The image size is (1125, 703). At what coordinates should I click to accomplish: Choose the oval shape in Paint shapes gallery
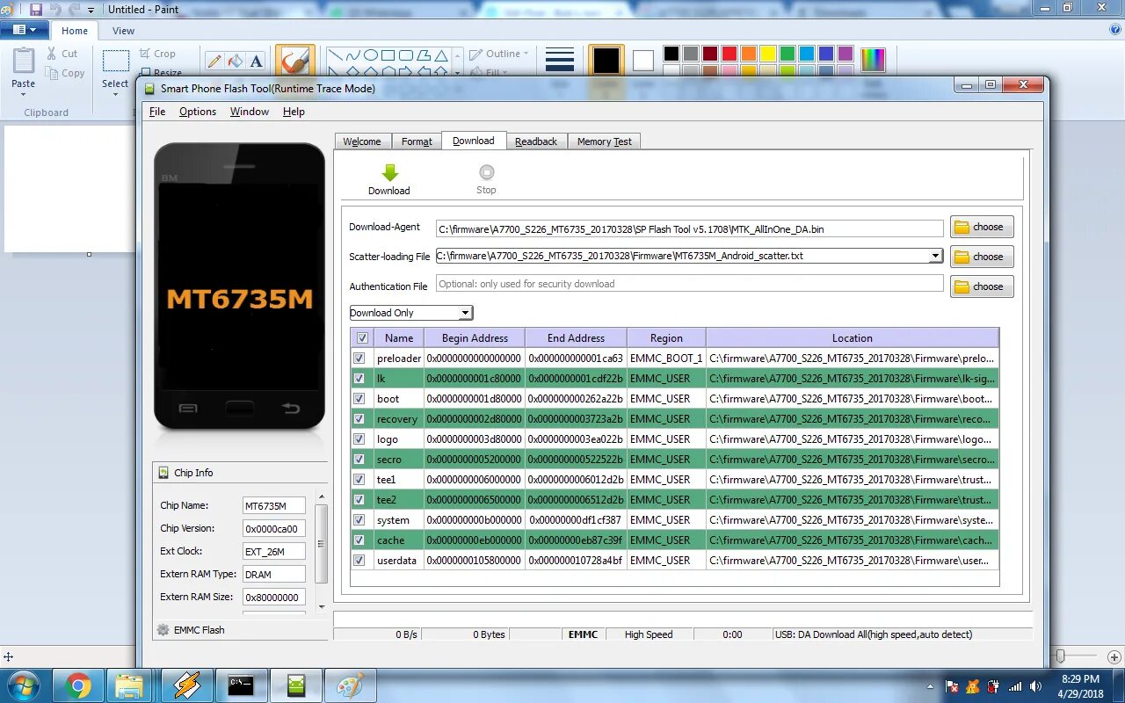point(371,54)
